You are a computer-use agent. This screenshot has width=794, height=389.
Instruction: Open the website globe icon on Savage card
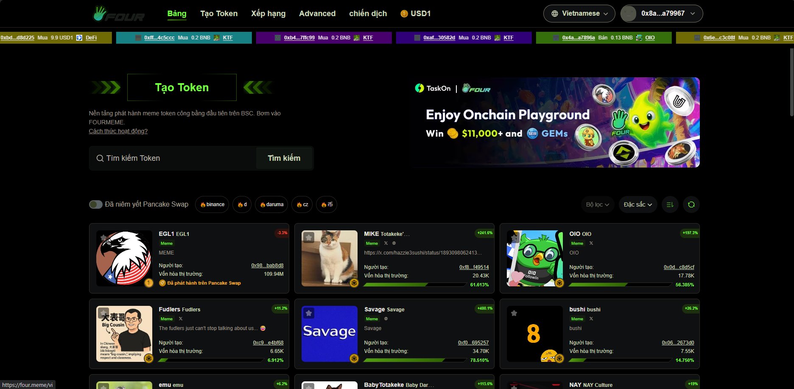click(x=386, y=319)
